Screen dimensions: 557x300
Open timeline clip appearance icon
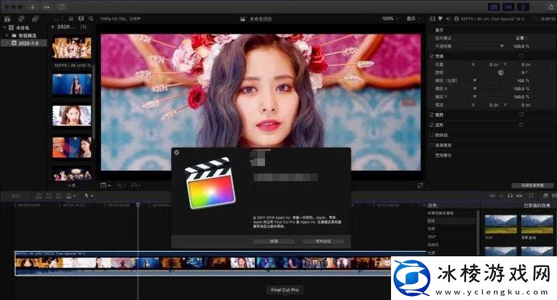tap(531, 195)
